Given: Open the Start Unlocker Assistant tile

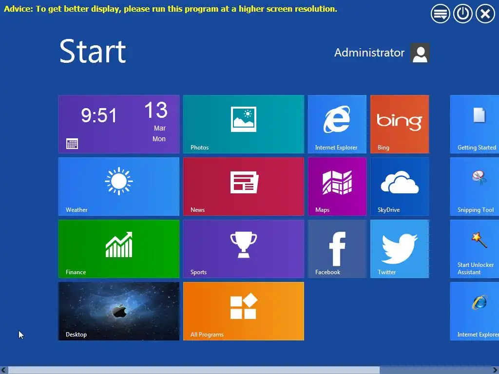Looking at the screenshot, I should tap(475, 249).
